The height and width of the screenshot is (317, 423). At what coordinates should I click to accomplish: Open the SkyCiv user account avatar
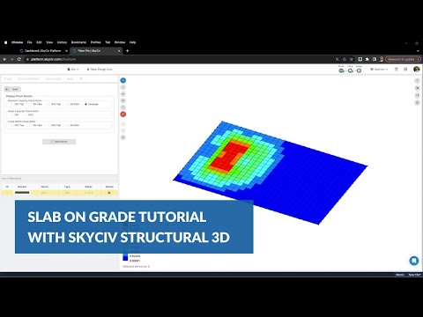tap(416, 70)
